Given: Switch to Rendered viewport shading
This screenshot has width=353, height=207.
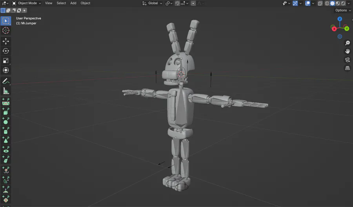Looking at the screenshot, I should coord(343,3).
